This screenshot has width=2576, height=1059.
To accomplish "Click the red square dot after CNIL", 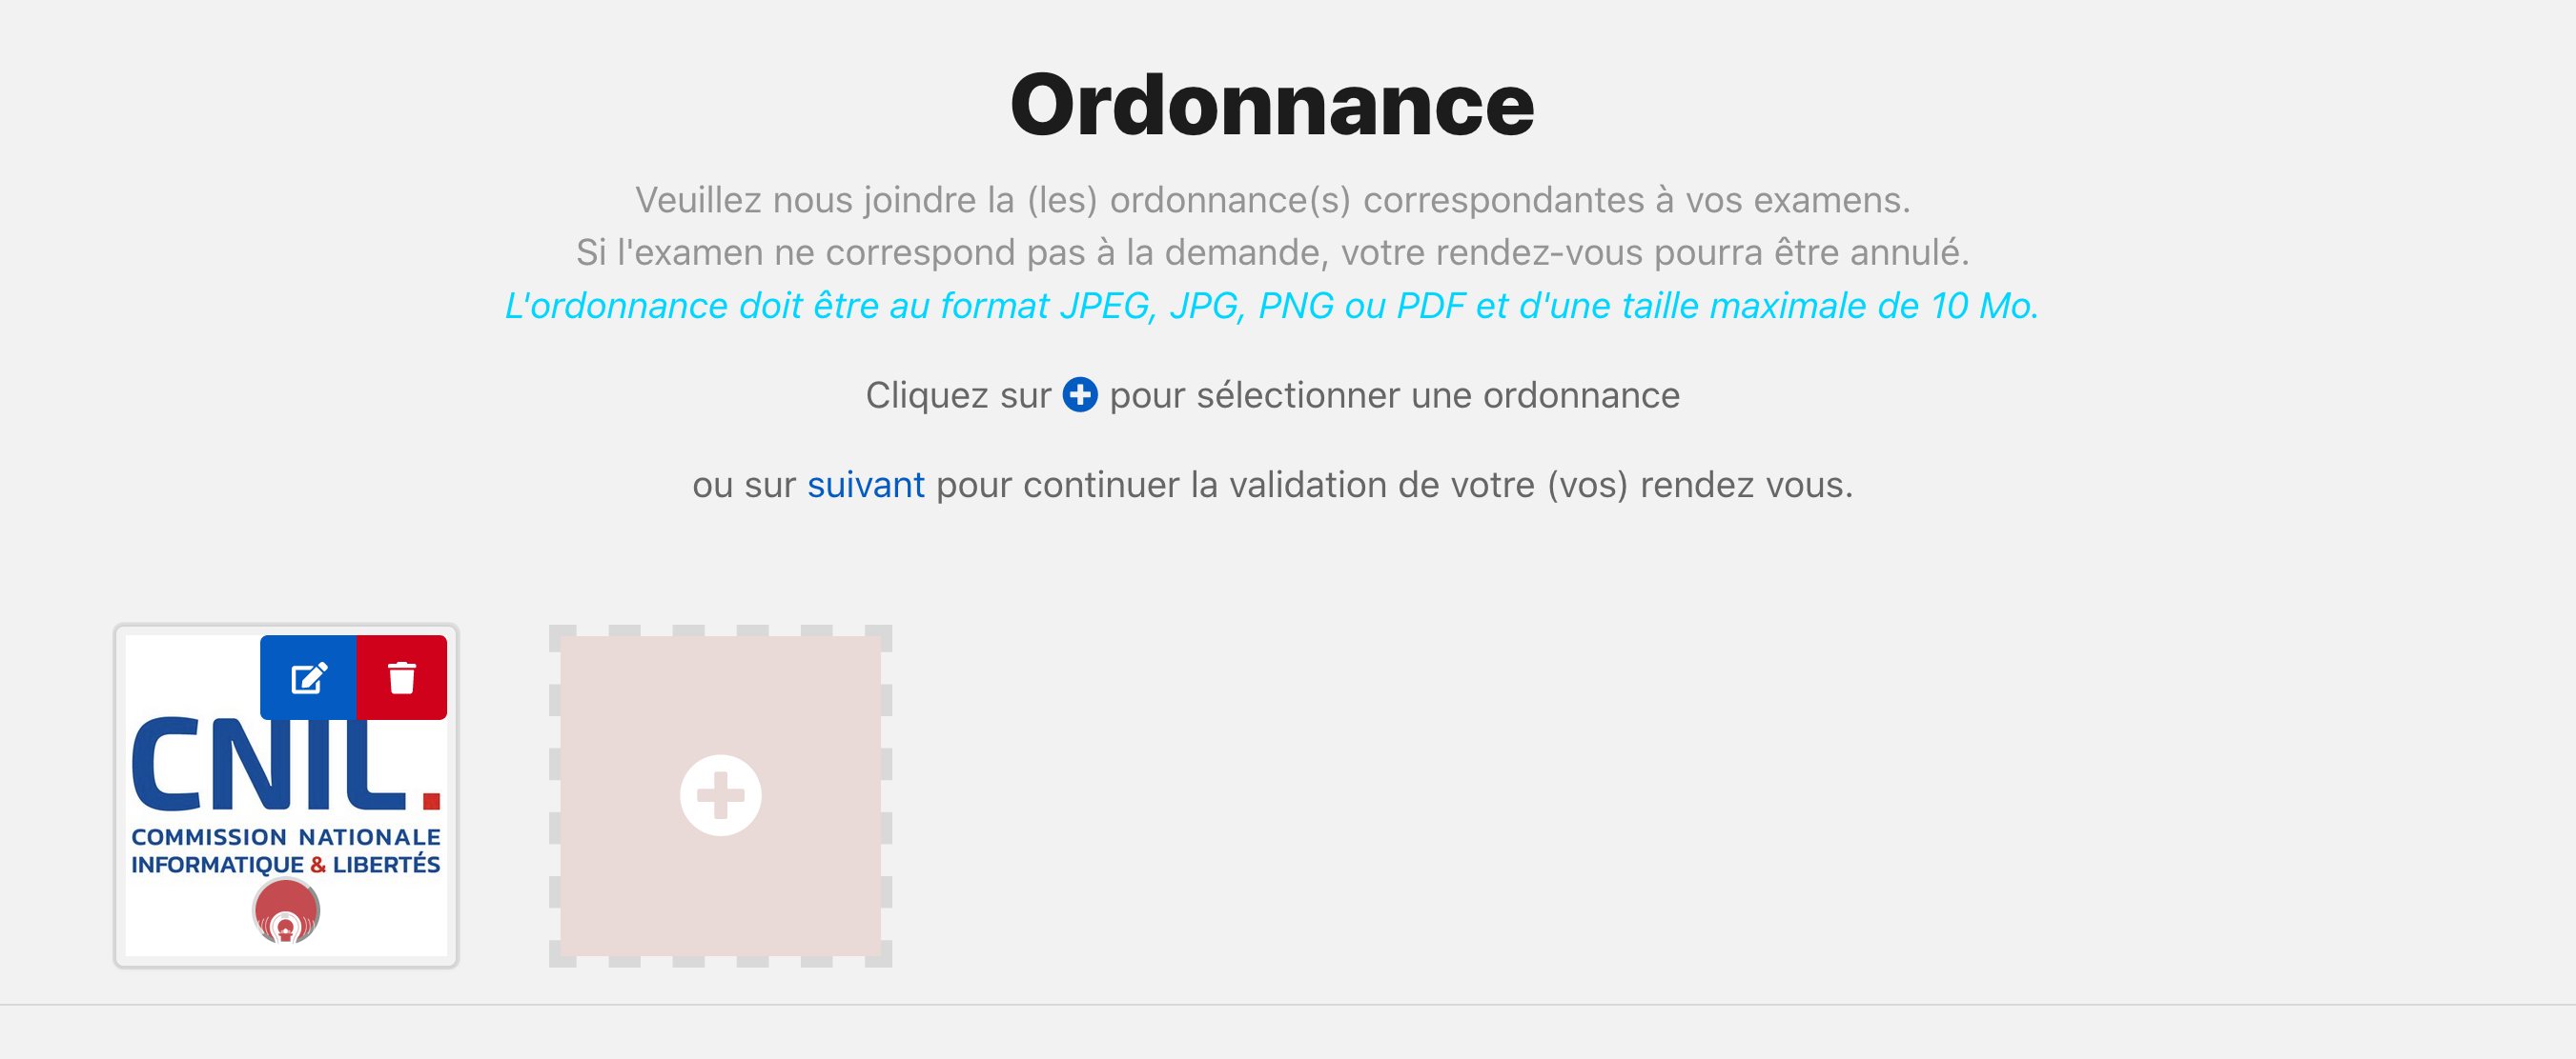I will coord(432,801).
